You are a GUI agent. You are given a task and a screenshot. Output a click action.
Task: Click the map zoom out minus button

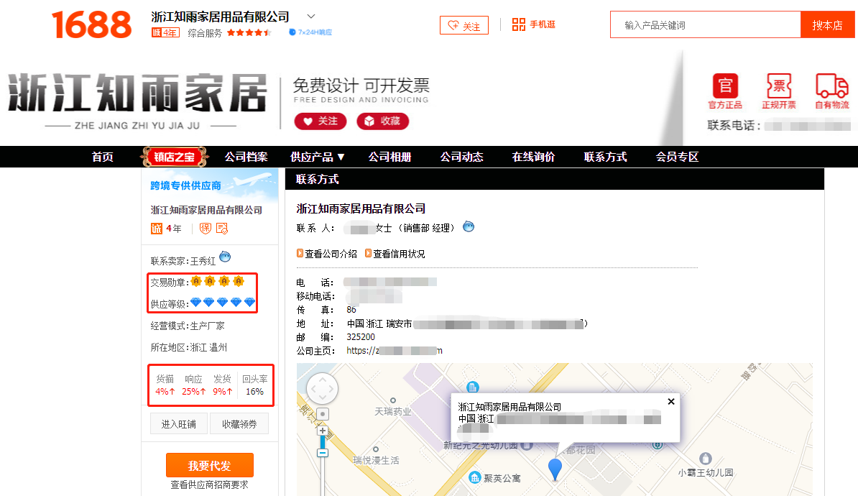tap(323, 453)
